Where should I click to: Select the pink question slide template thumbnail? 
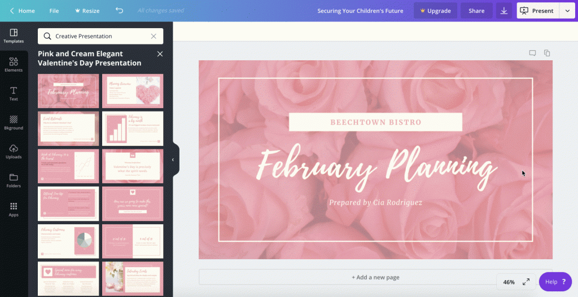133,203
